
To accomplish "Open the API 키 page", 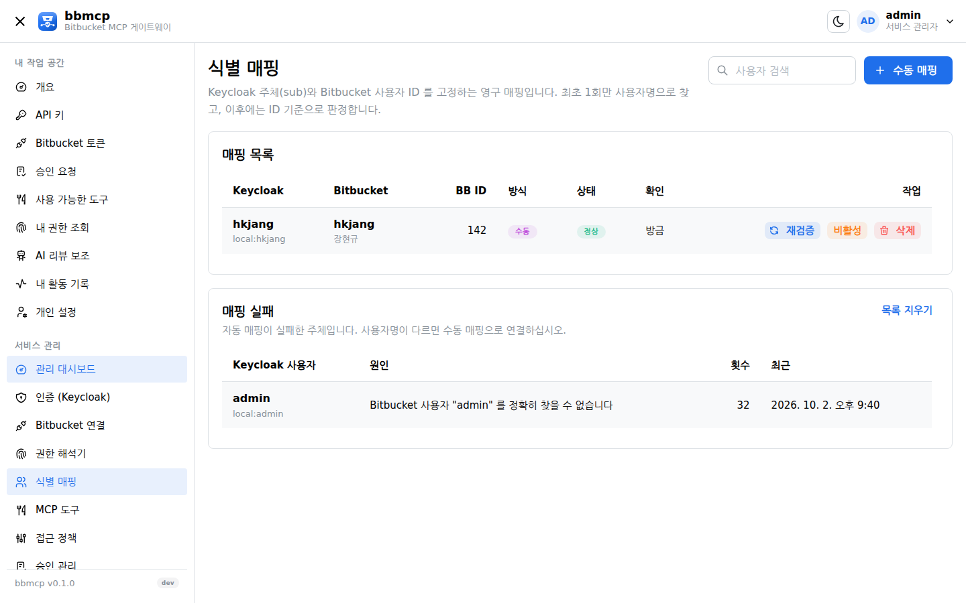I will click(x=97, y=115).
